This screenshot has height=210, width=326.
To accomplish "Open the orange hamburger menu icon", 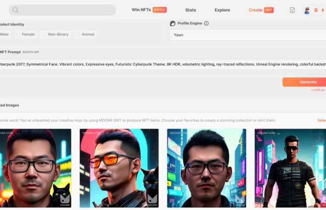I will click(316, 10).
